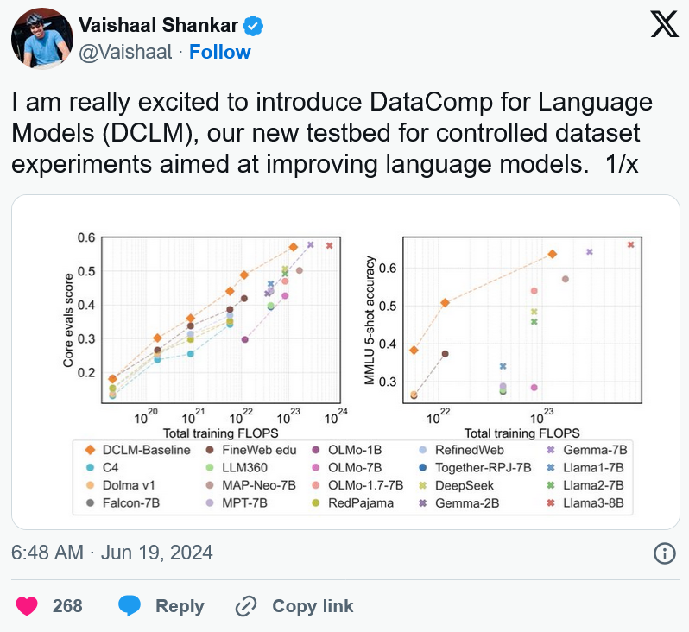Click the Copy link button text
The image size is (689, 632).
click(313, 606)
